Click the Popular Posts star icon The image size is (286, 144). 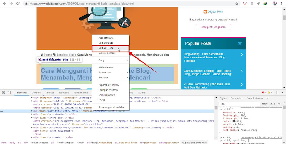tap(240, 43)
